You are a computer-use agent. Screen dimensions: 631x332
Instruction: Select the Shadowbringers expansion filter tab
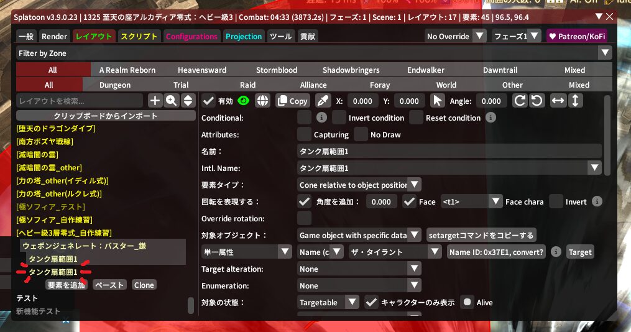[351, 70]
